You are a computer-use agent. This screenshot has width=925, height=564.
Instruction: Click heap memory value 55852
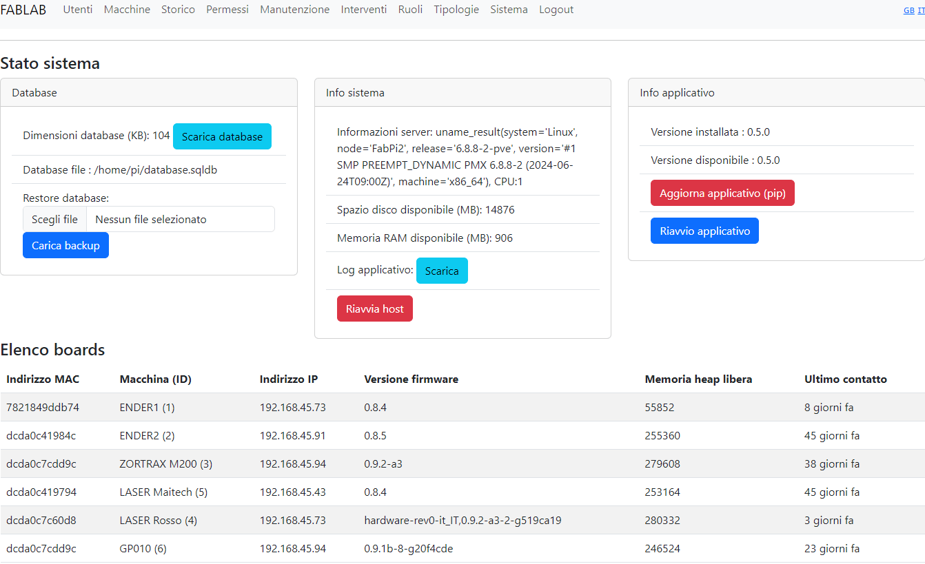coord(659,407)
